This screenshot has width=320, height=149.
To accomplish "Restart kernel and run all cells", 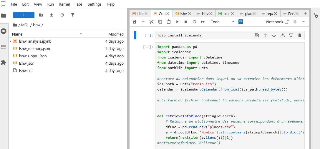I will coord(203,22).
